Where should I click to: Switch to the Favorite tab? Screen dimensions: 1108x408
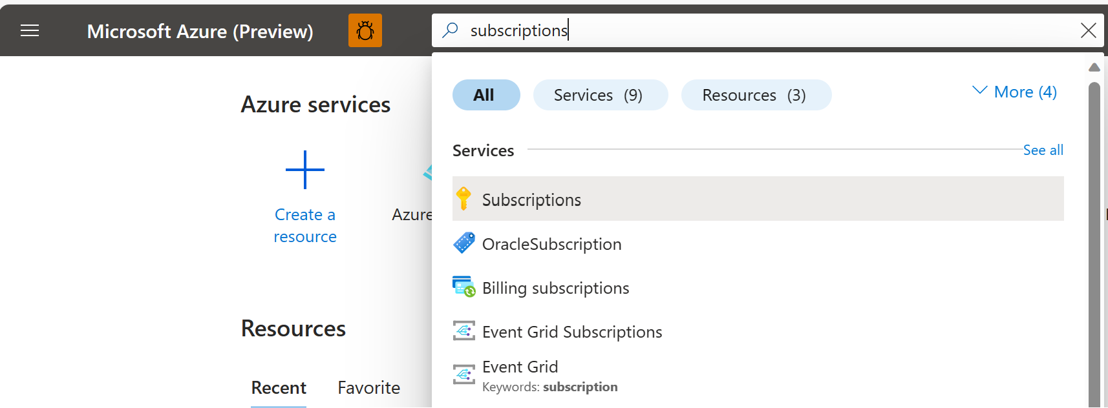click(x=369, y=387)
